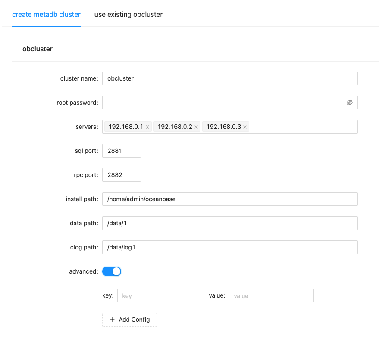Focus the clog path input
The image size is (379, 339).
tap(229, 247)
